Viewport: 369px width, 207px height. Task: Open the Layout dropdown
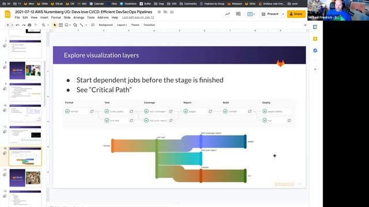pos(122,25)
